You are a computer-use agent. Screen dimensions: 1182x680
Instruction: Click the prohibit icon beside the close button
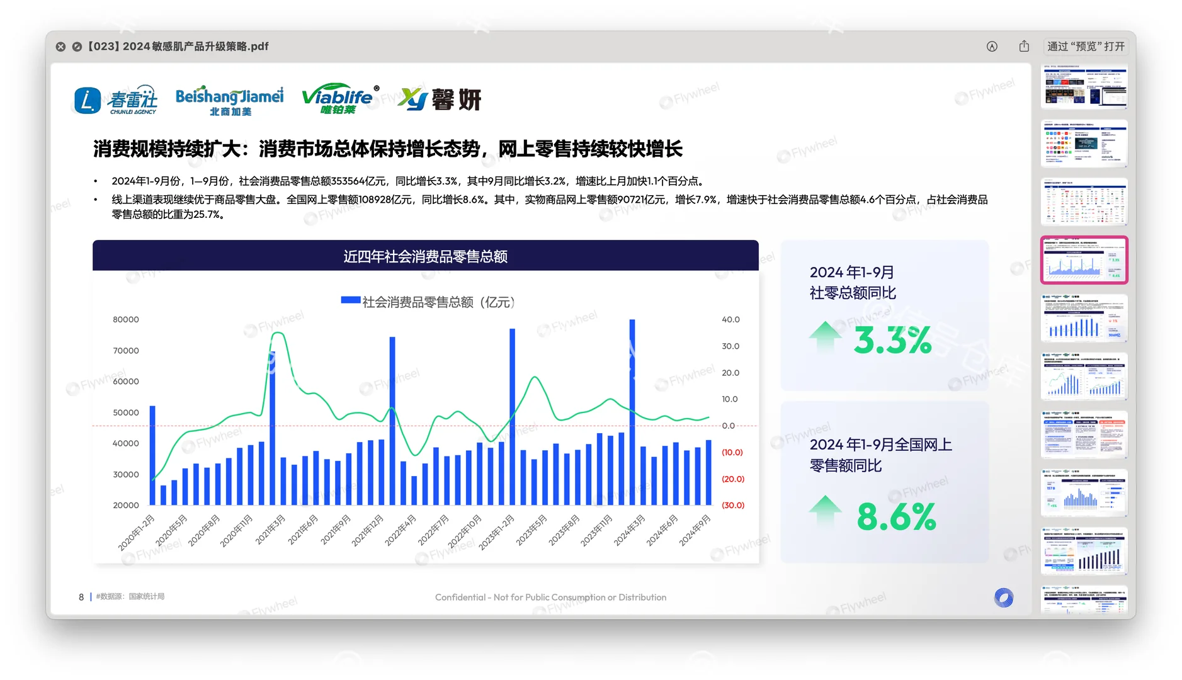pos(77,47)
